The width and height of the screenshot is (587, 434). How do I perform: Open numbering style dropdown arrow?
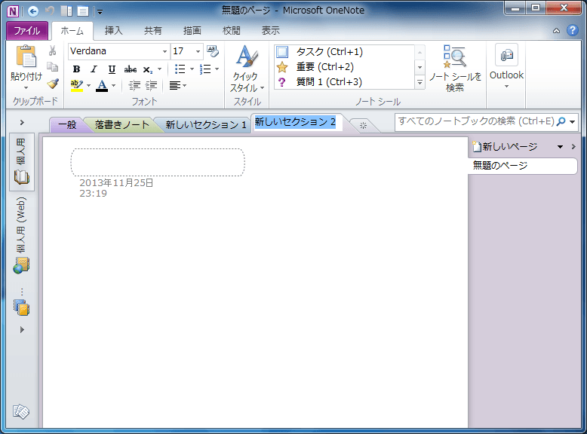[x=217, y=69]
